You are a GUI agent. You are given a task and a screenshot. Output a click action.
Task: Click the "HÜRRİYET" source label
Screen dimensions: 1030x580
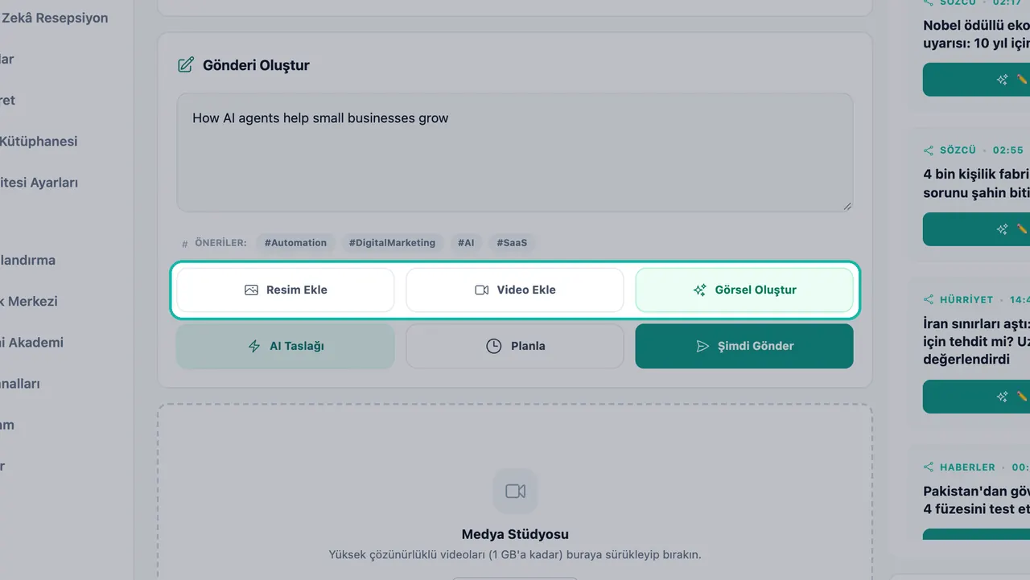pyautogui.click(x=966, y=300)
